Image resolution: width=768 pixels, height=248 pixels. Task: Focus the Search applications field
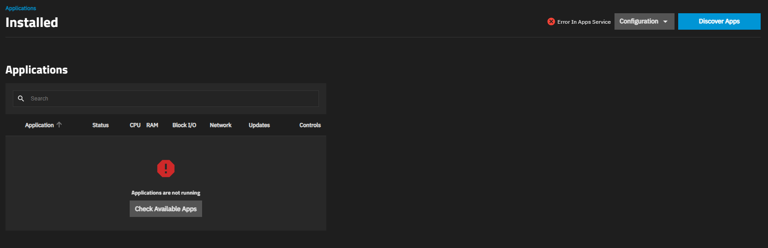click(166, 99)
